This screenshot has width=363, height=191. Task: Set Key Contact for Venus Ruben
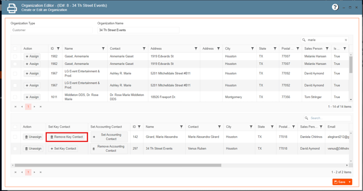click(63, 149)
